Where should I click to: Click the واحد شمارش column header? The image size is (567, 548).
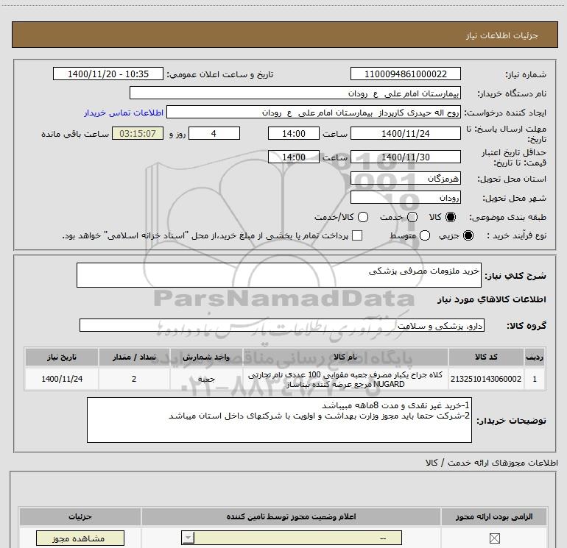[206, 357]
